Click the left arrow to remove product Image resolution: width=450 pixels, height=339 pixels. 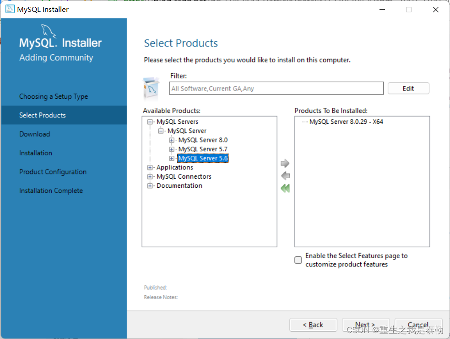coord(285,176)
